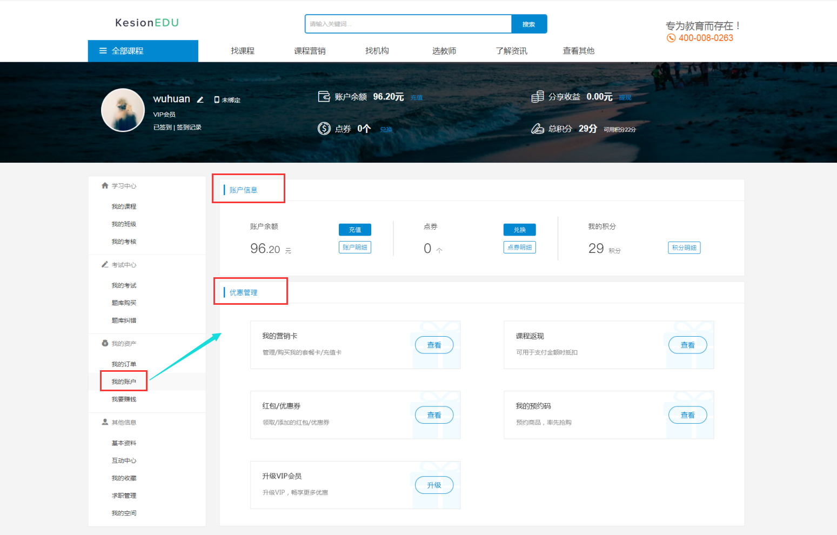Click the phone icon next to 未绑定

216,99
